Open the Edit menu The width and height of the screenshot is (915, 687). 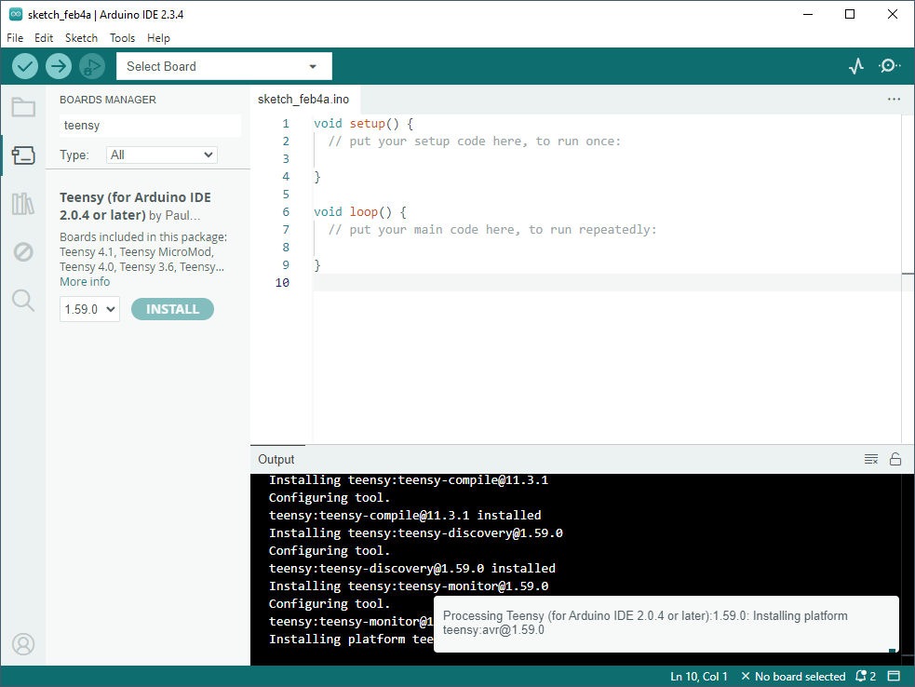[x=44, y=38]
